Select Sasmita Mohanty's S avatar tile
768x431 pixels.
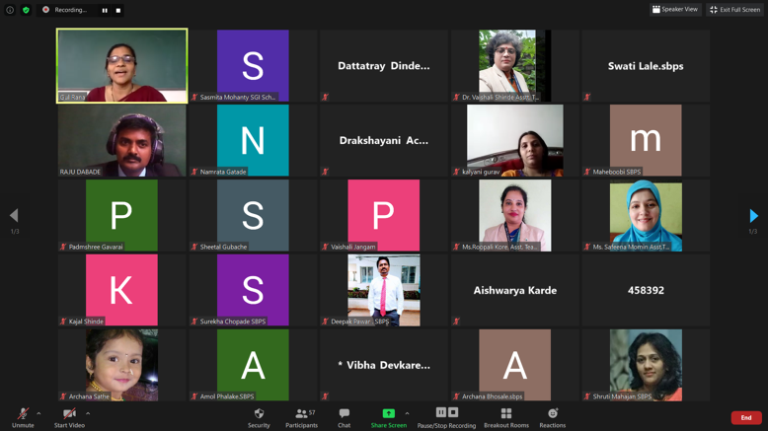click(x=253, y=65)
